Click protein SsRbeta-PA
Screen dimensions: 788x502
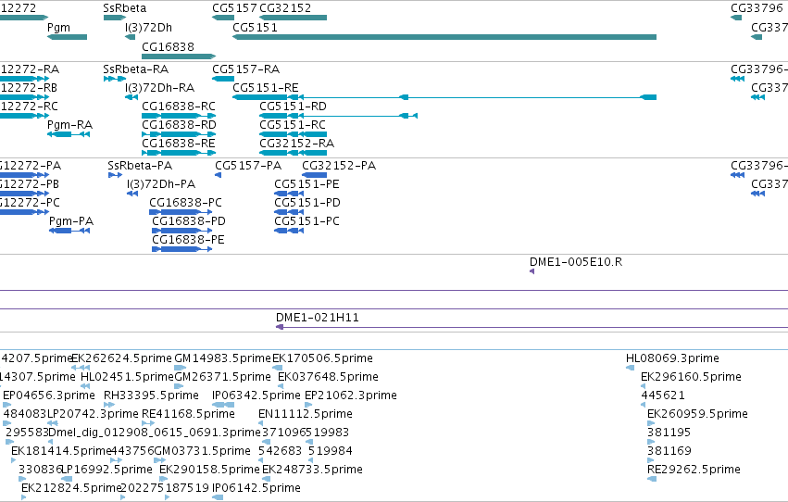click(x=140, y=166)
